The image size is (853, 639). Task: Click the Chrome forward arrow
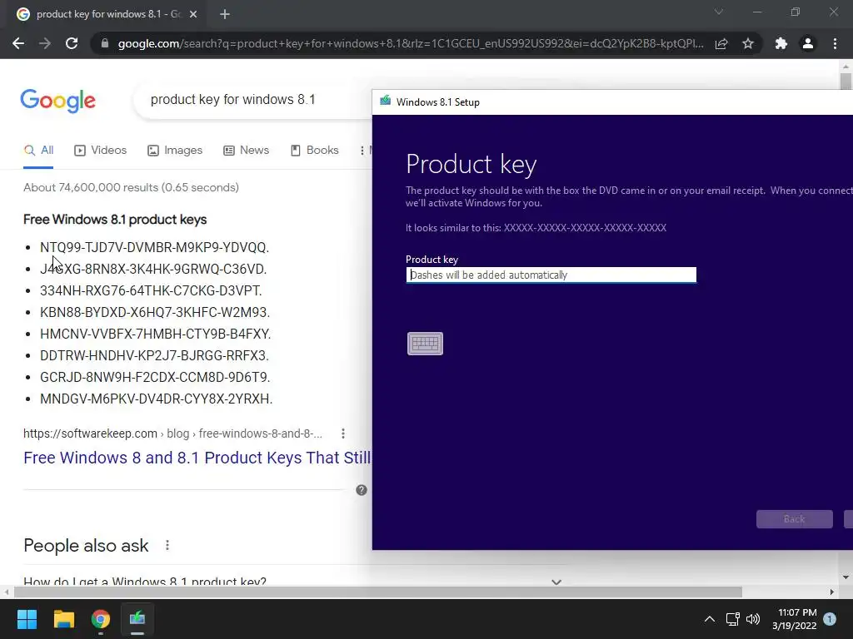click(45, 43)
